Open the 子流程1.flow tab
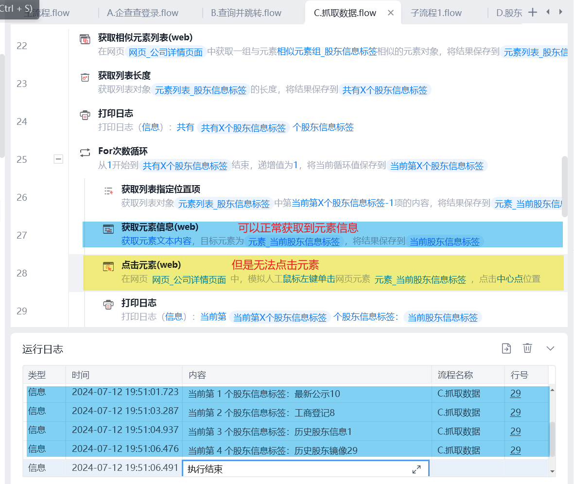This screenshot has height=484, width=574. pyautogui.click(x=436, y=13)
